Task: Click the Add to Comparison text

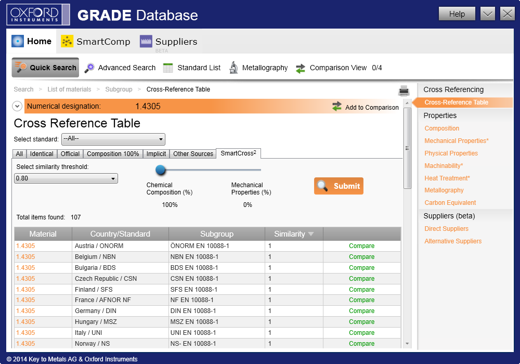Action: click(x=372, y=108)
